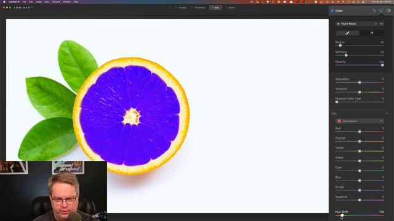The image size is (394, 221).
Task: Open the Account menu
Action: [x=56, y=2]
